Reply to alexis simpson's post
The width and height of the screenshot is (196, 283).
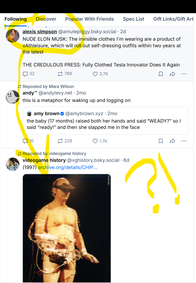[x=26, y=74]
